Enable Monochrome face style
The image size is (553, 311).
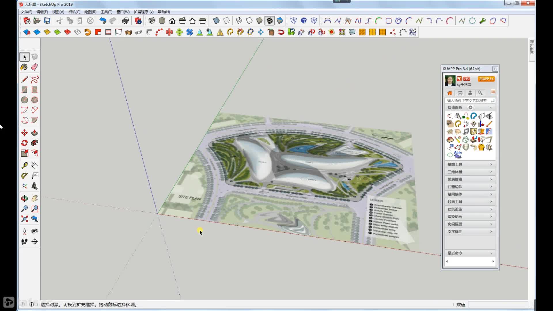[x=280, y=21]
